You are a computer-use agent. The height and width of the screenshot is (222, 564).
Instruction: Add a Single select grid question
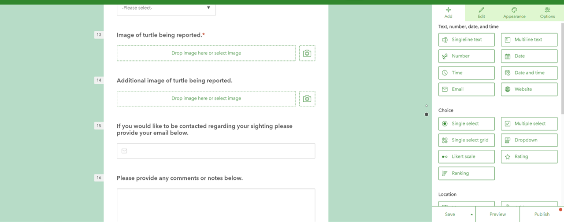pos(466,140)
